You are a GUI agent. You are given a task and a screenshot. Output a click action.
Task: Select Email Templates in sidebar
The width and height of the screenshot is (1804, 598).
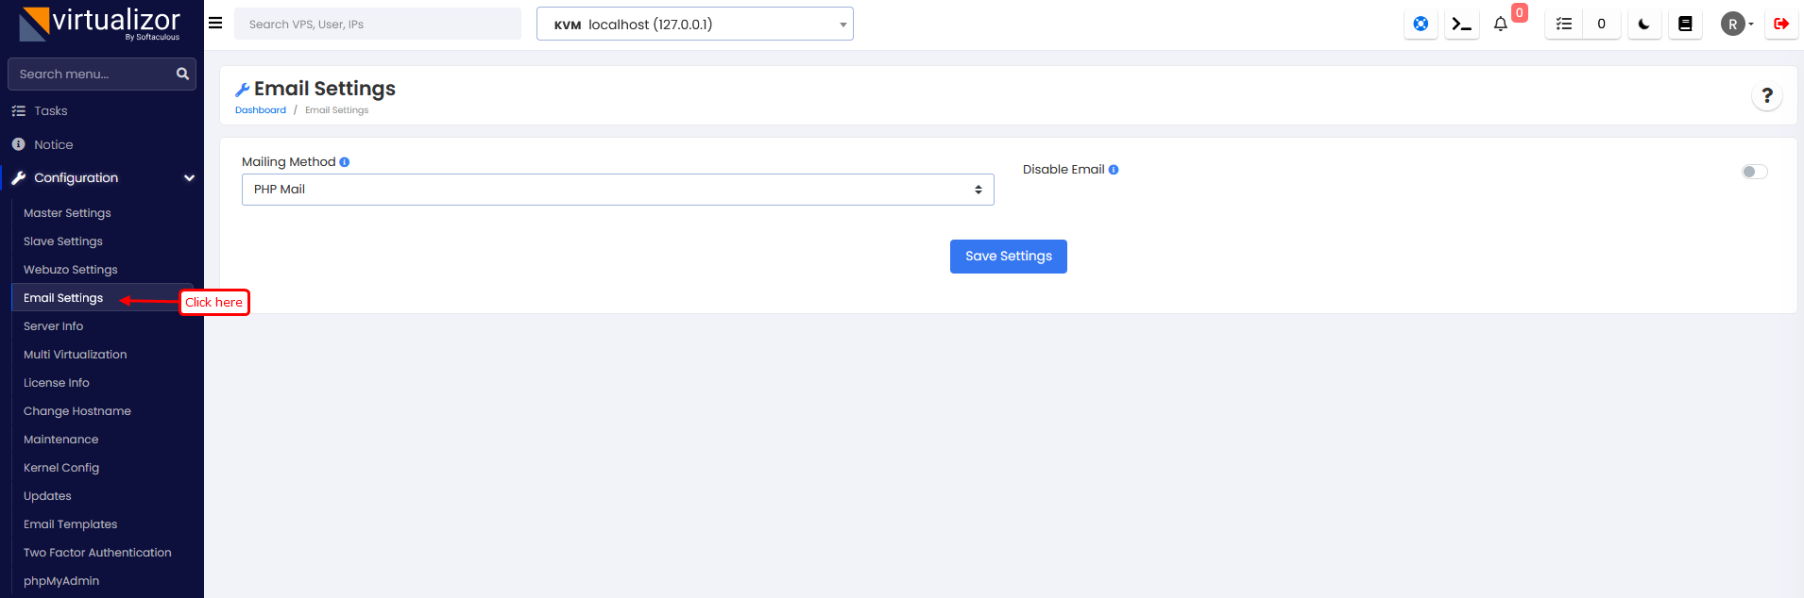coord(71,524)
